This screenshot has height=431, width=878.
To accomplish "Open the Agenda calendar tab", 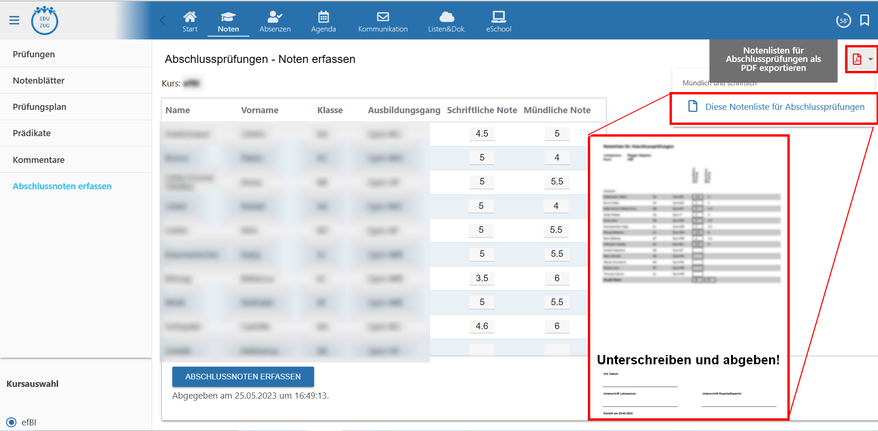I will tap(323, 22).
